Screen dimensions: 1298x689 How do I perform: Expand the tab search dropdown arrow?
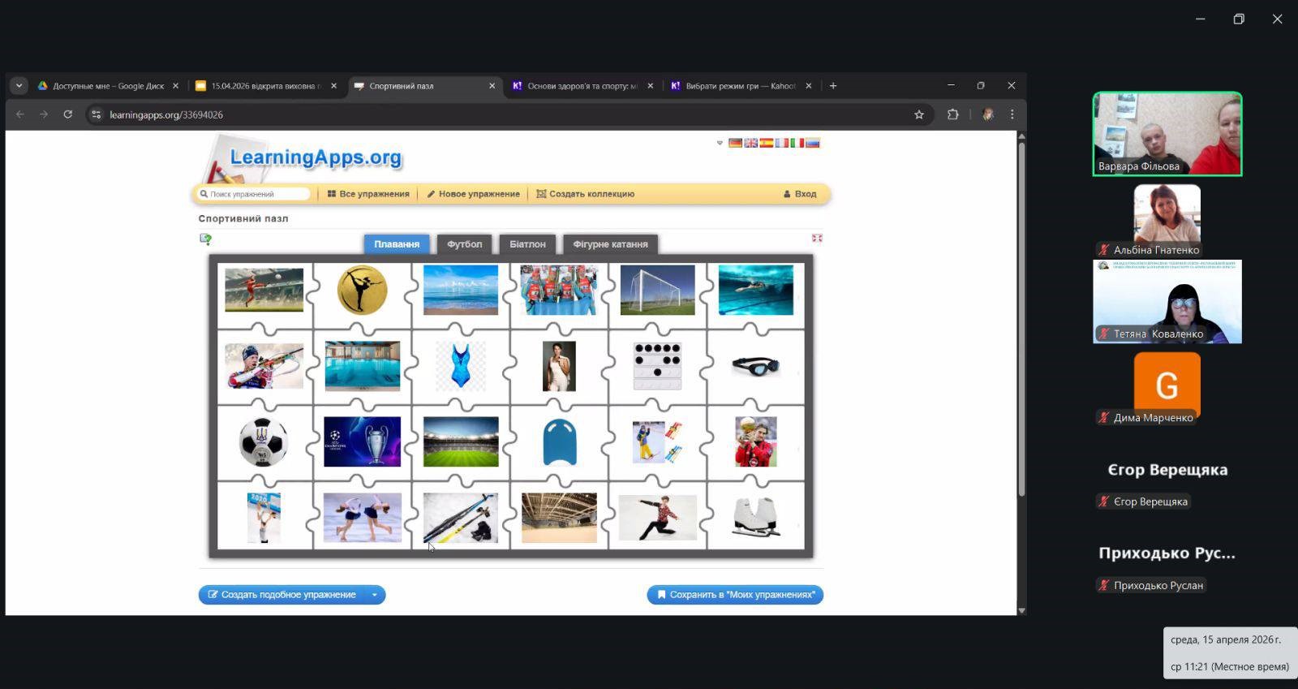coord(19,86)
